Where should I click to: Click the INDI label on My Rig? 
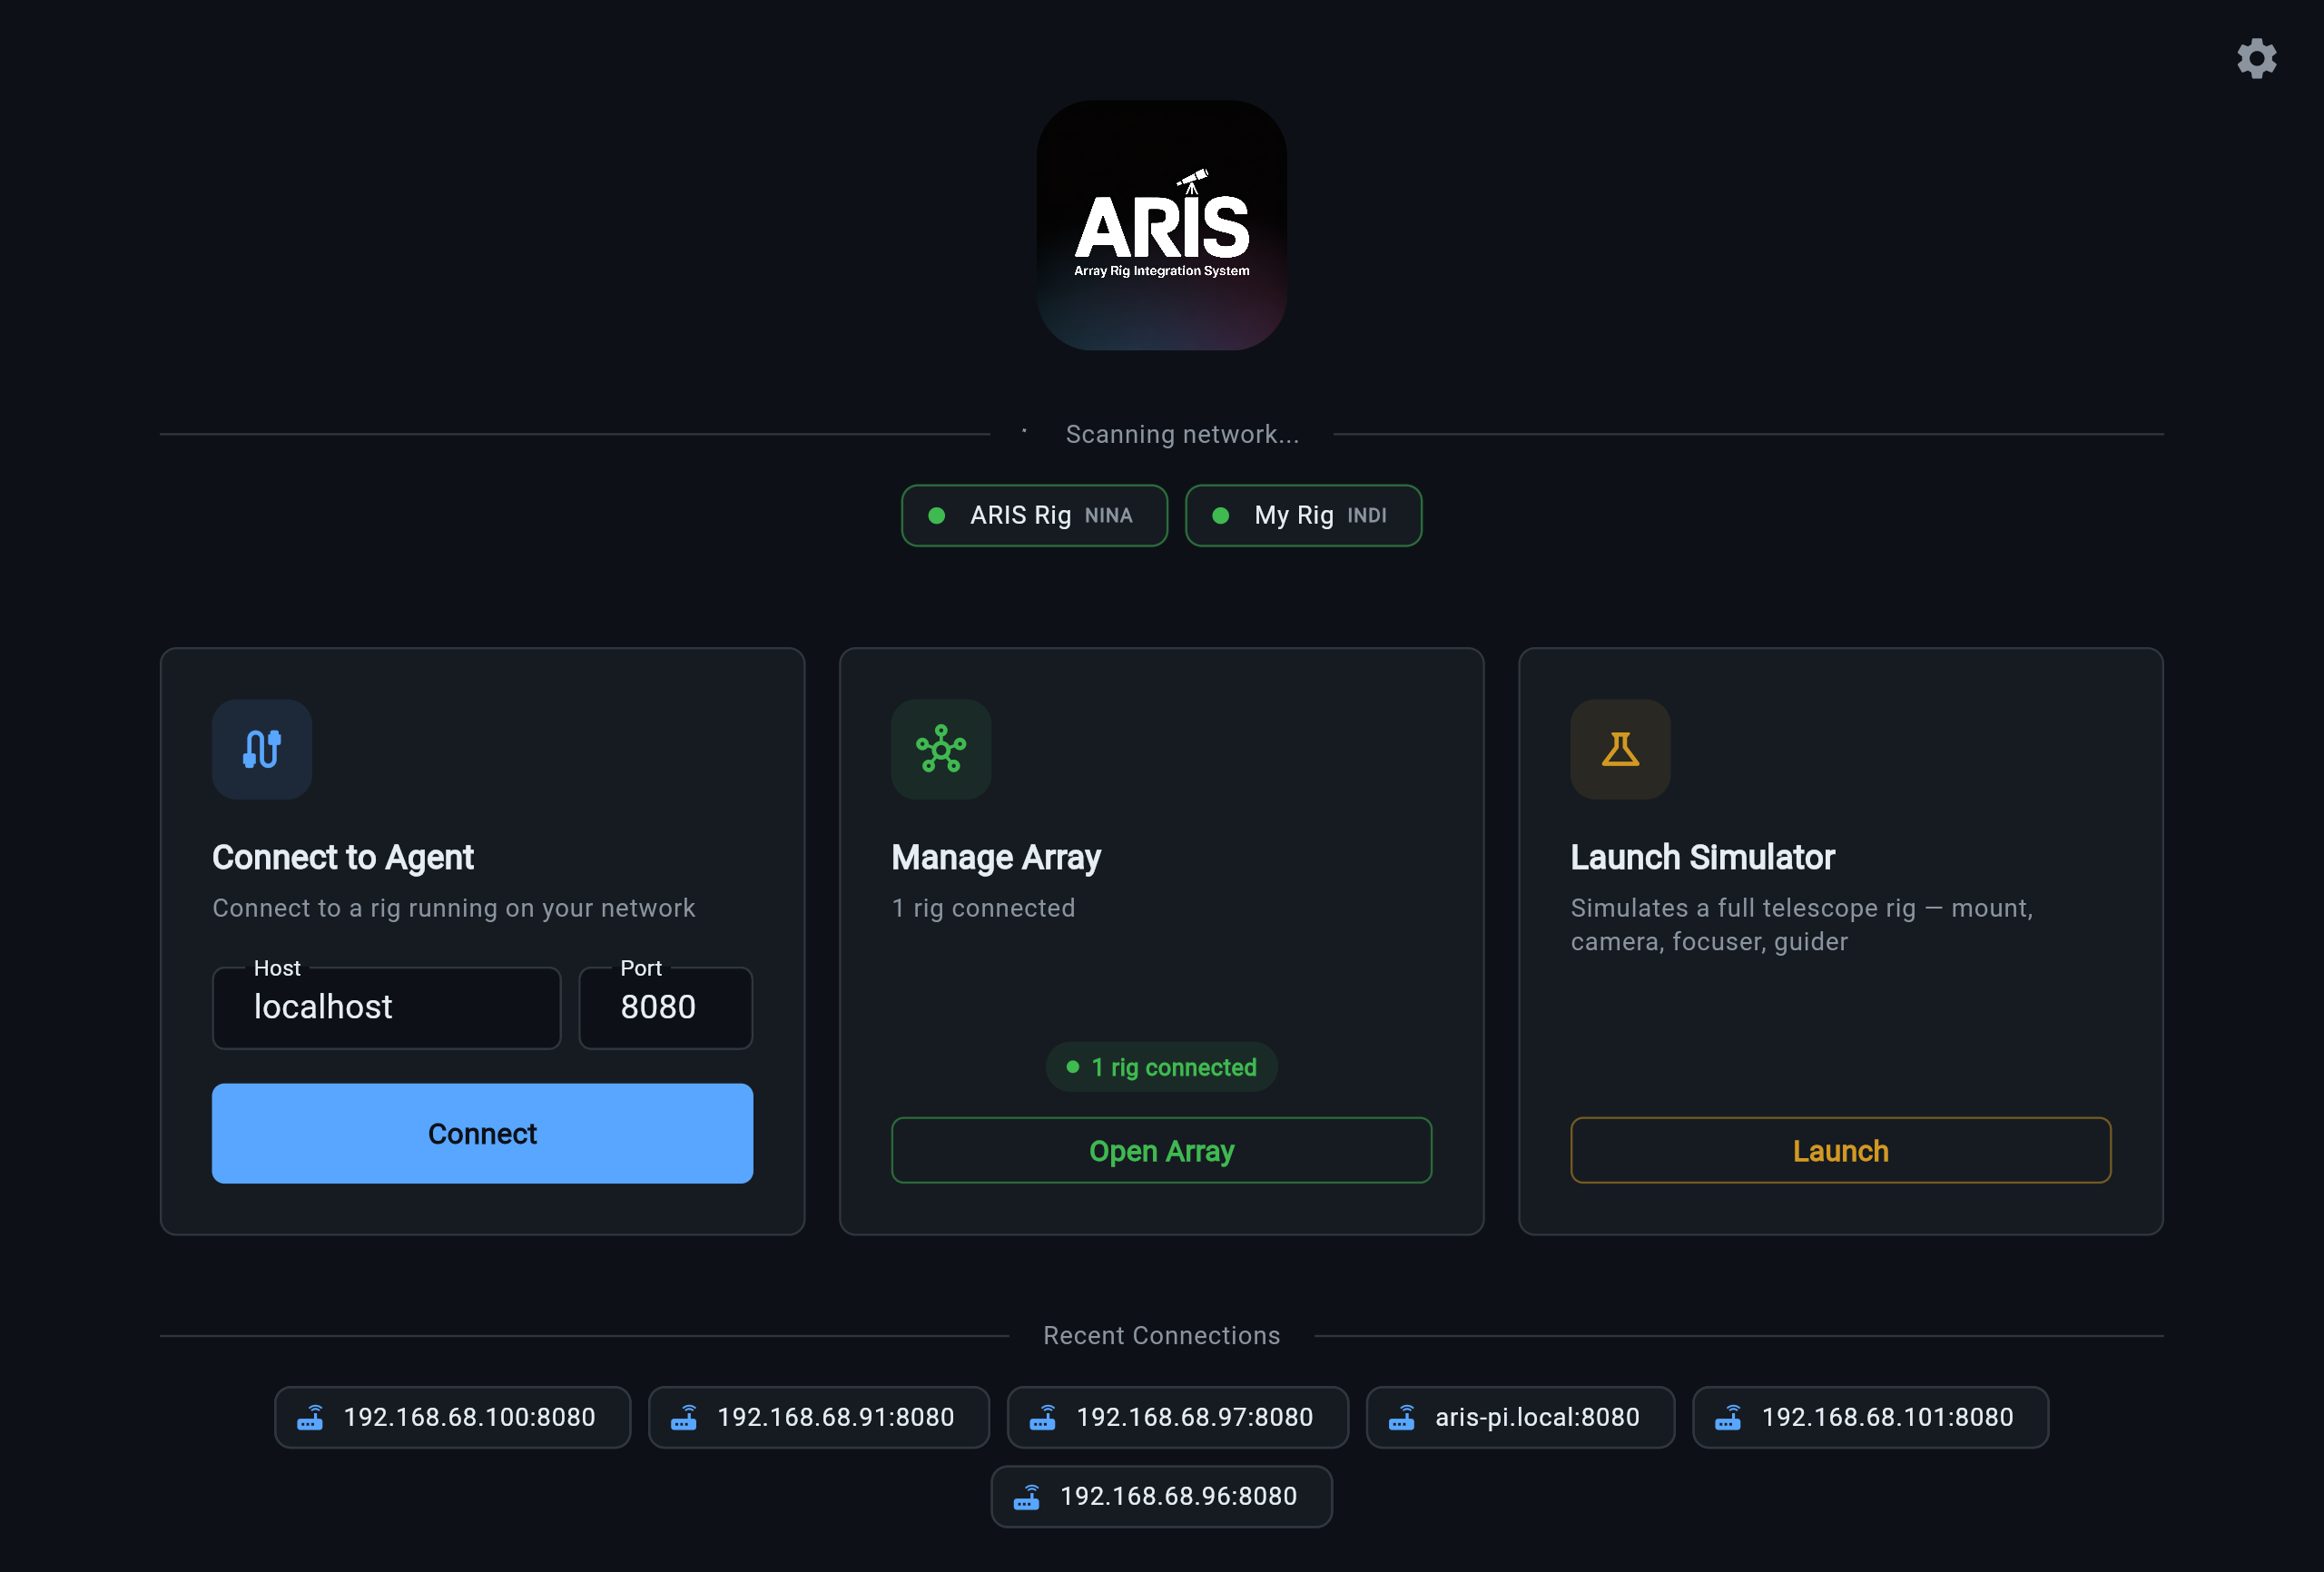[x=1366, y=516]
